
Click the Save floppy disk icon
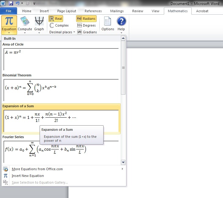pos(11,3)
